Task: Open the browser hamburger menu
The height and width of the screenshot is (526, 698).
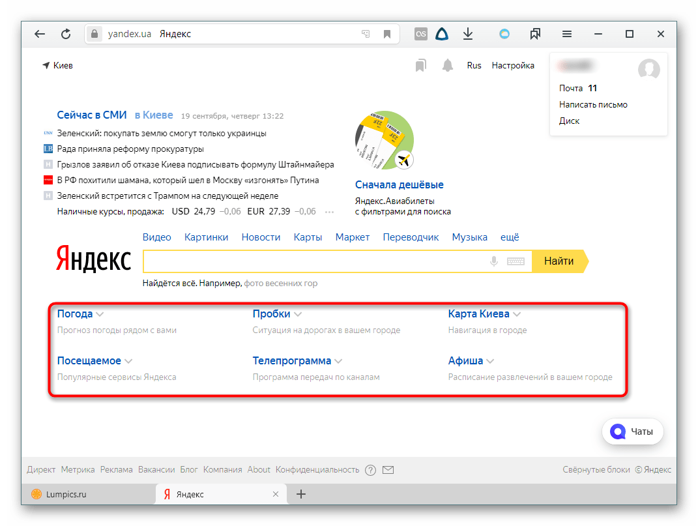Action: [x=567, y=35]
